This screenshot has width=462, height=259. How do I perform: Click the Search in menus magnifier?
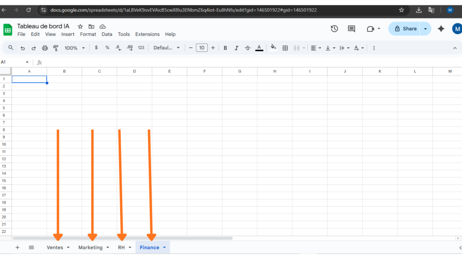pyautogui.click(x=11, y=48)
